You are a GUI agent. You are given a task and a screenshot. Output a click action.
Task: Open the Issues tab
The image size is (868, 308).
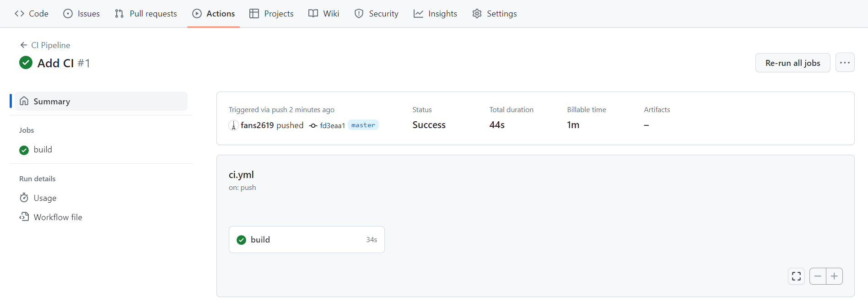coord(81,14)
